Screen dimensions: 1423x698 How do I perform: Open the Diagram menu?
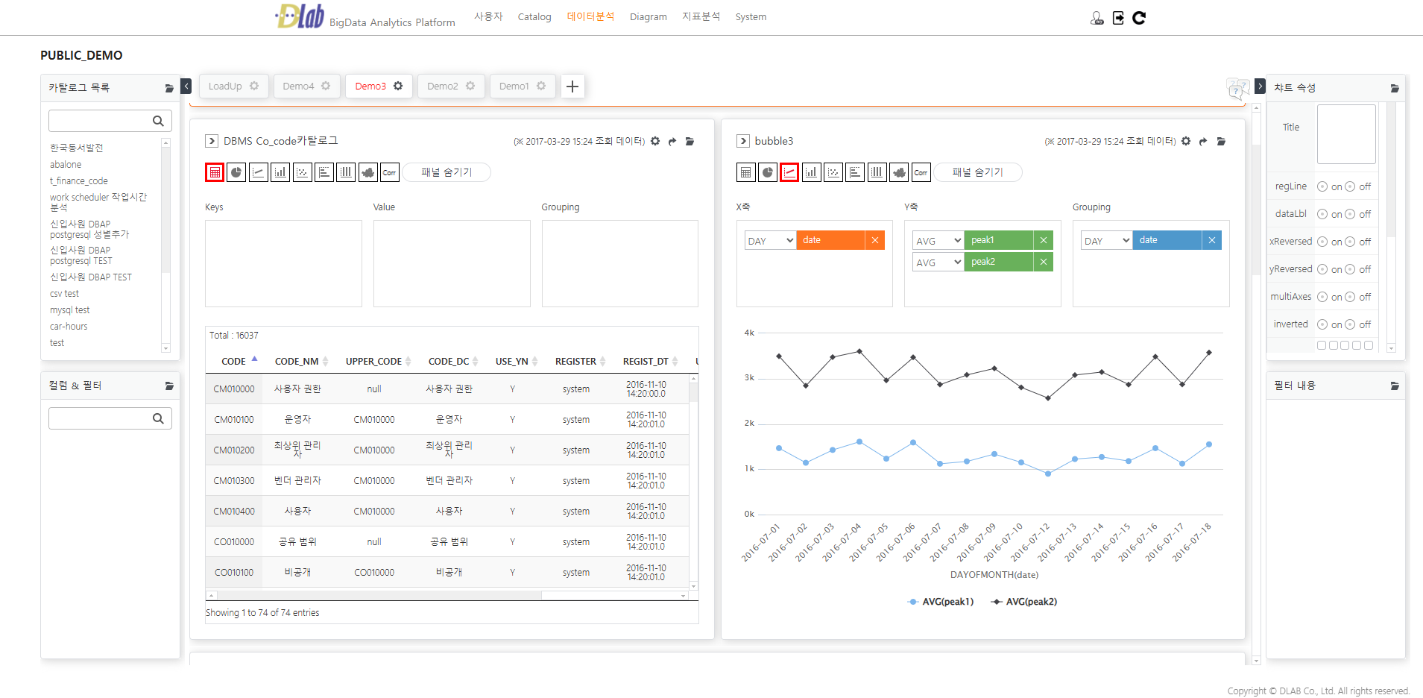click(649, 17)
